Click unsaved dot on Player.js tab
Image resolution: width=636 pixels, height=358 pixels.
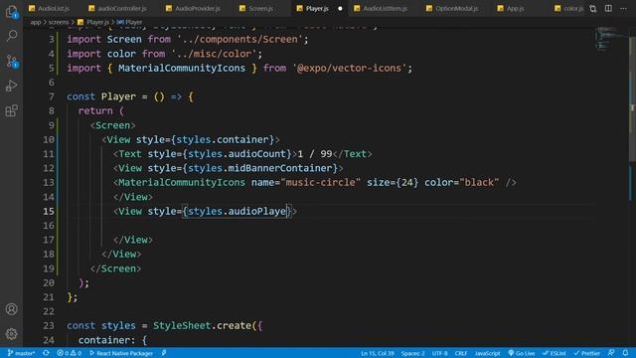click(340, 9)
